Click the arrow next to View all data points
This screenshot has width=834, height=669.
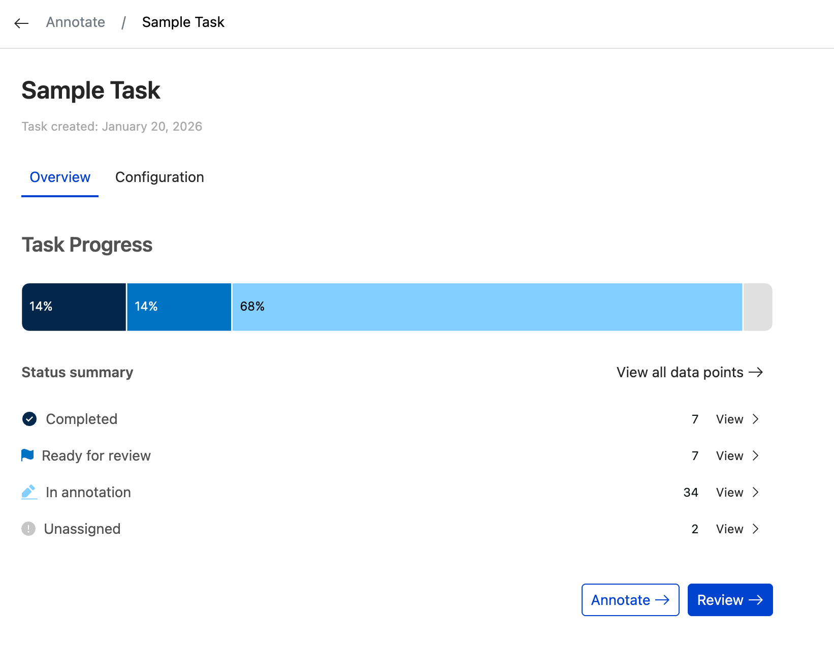coord(757,372)
